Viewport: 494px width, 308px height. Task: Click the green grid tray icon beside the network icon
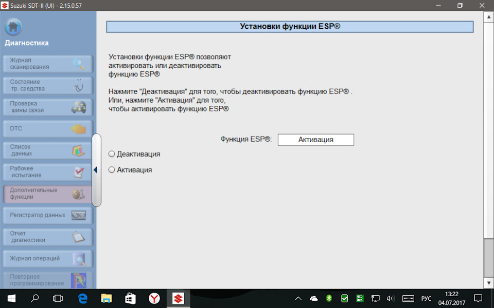coord(360,298)
